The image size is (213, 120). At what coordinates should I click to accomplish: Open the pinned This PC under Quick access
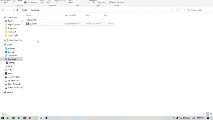[x=11, y=21]
